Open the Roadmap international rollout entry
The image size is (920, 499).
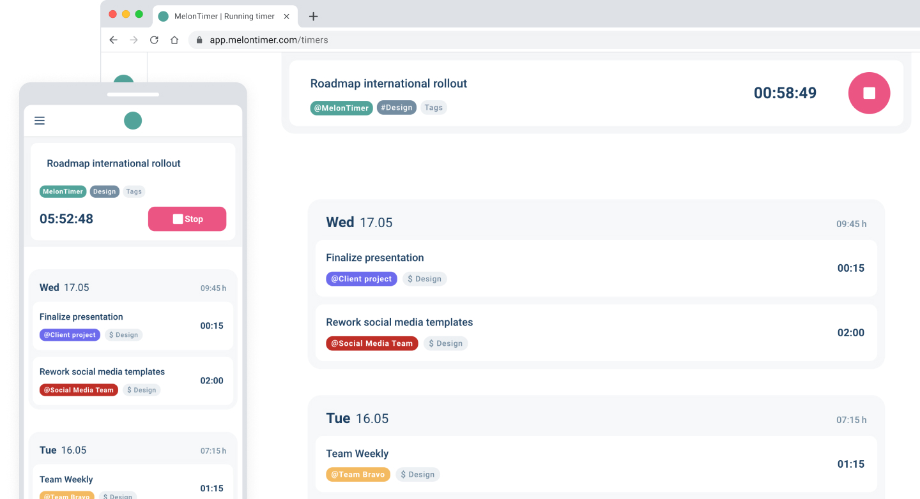pos(388,83)
